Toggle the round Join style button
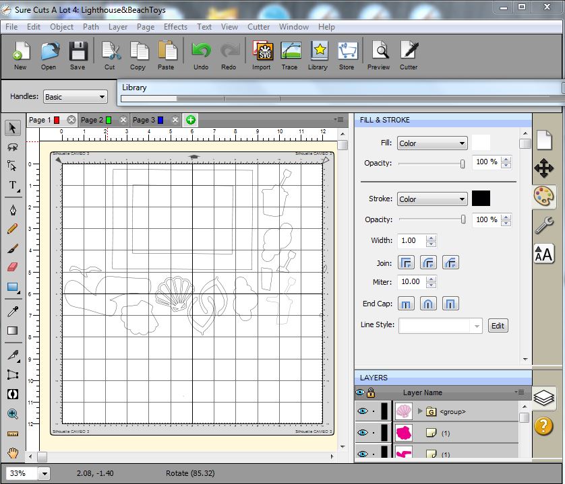The width and height of the screenshot is (565, 484). [427, 263]
